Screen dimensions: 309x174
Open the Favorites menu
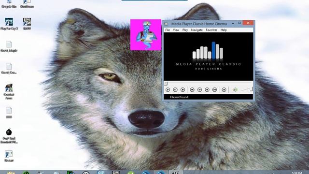pyautogui.click(x=211, y=30)
